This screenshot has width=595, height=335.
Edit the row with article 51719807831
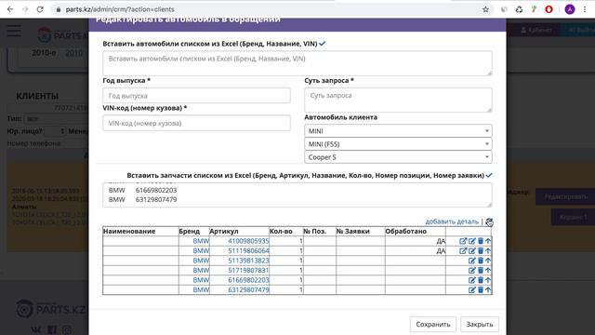tap(471, 271)
